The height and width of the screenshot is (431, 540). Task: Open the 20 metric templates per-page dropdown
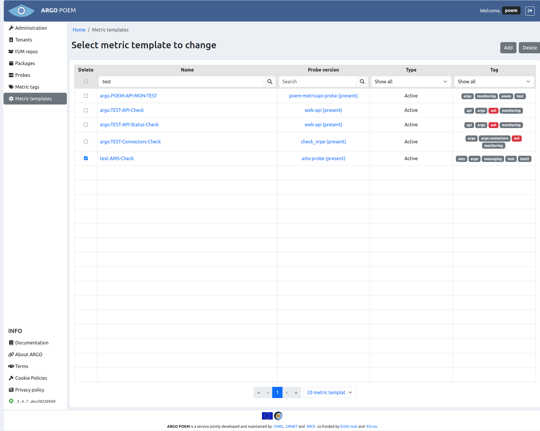pos(330,392)
